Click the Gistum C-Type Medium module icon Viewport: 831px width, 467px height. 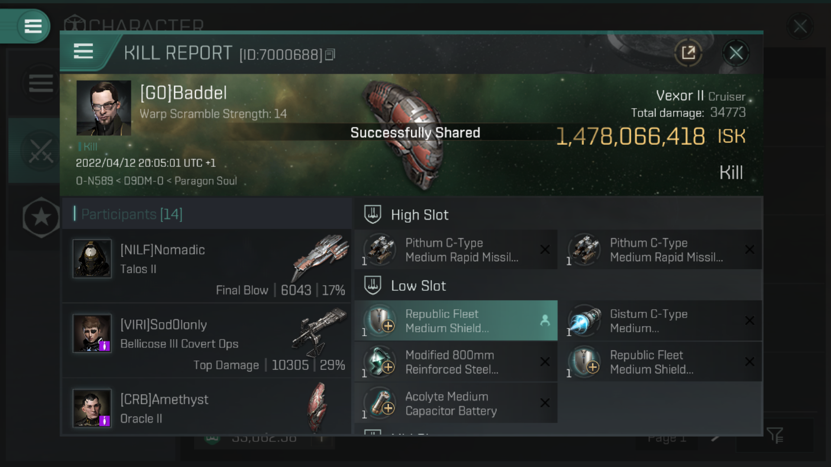[585, 320]
